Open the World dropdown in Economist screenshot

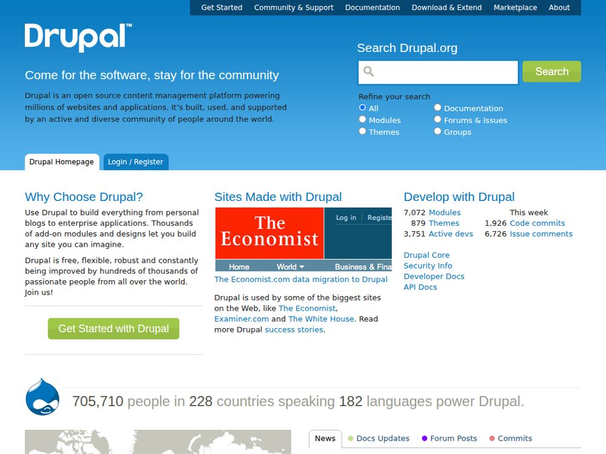click(x=291, y=267)
